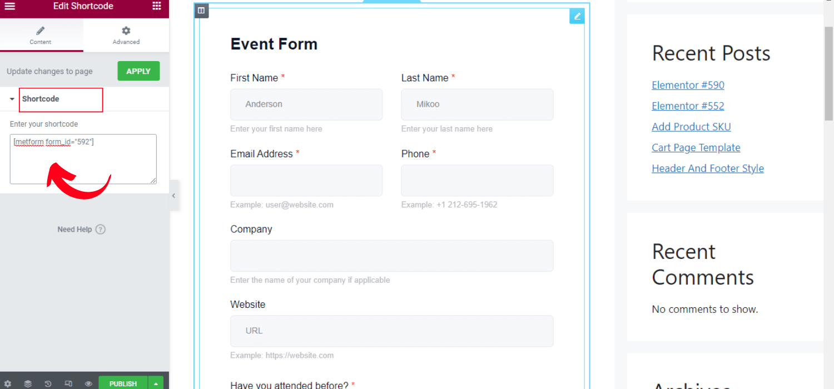The height and width of the screenshot is (389, 834).
Task: Open the save options arrow beside Publish
Action: [156, 383]
